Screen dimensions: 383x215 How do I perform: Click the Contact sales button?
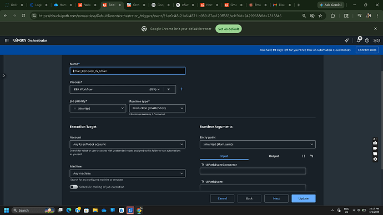tap(367, 50)
